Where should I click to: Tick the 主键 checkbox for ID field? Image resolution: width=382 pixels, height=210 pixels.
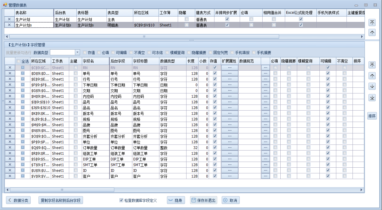[75, 170]
